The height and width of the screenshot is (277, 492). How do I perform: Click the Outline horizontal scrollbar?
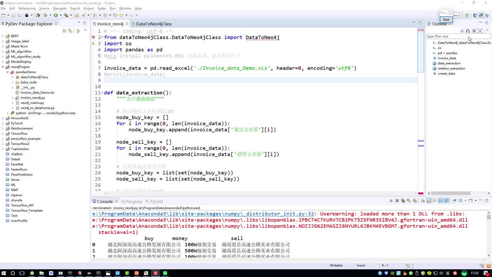[451, 193]
